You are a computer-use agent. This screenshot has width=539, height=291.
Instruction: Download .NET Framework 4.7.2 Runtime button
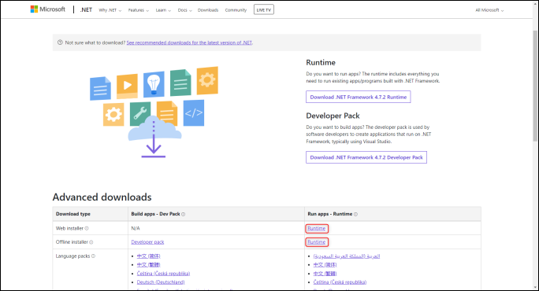359,97
